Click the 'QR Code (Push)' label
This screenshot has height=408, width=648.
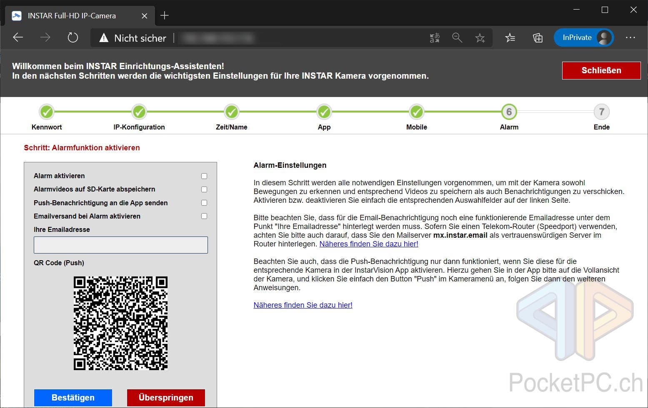(59, 263)
